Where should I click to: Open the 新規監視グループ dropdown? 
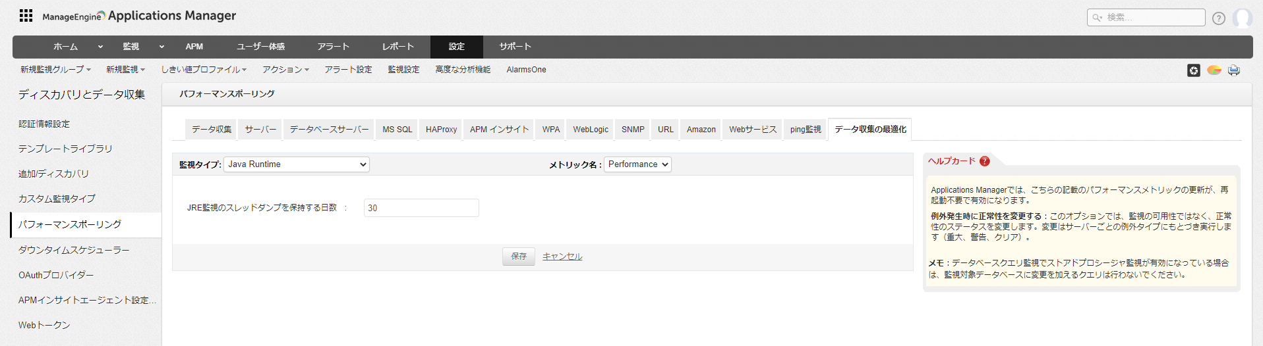click(55, 70)
